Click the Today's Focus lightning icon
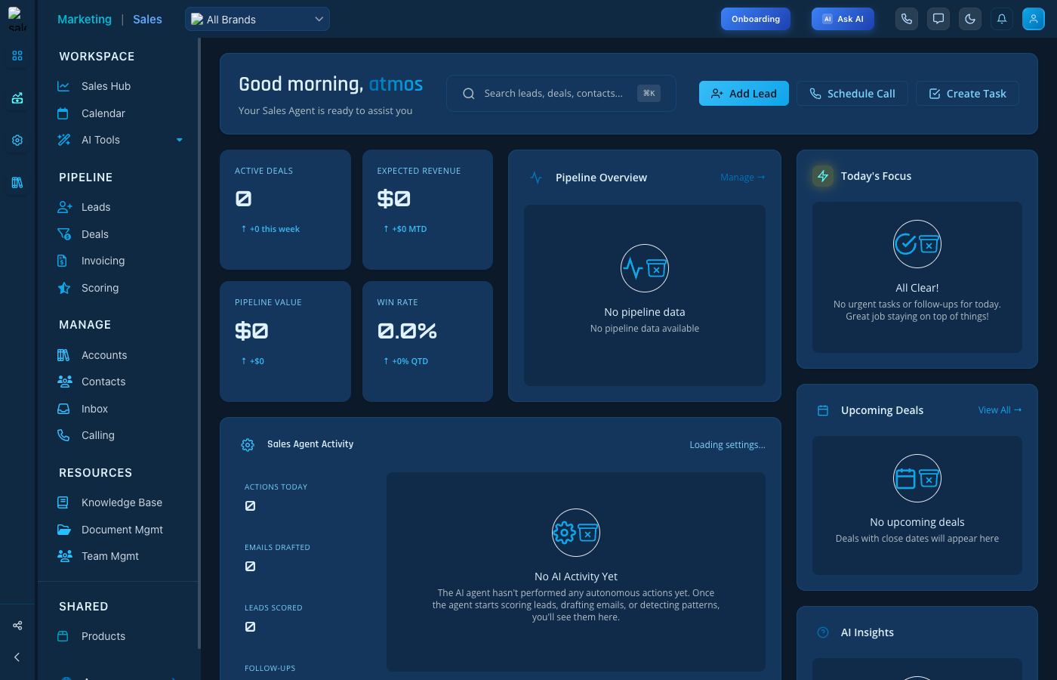 (x=823, y=176)
